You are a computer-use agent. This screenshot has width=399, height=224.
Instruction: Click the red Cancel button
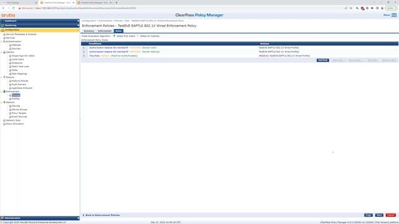tap(391, 215)
